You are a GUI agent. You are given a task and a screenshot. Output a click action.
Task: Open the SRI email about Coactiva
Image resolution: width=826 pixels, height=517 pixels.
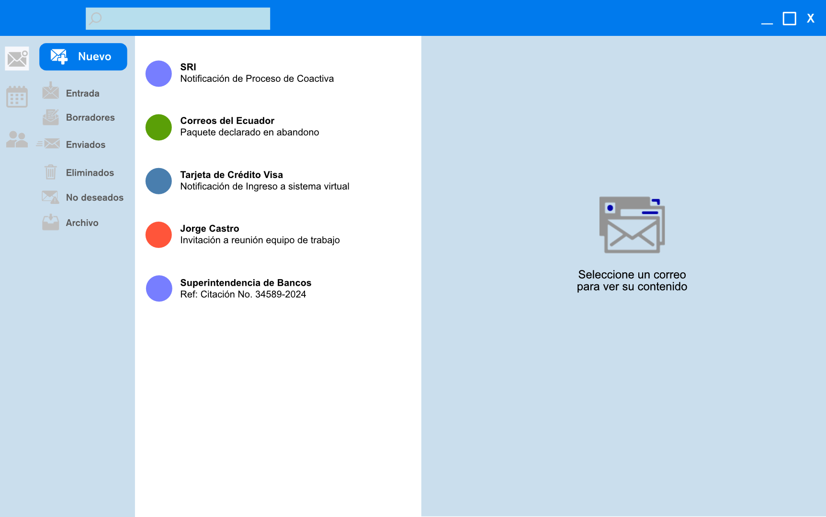[257, 73]
